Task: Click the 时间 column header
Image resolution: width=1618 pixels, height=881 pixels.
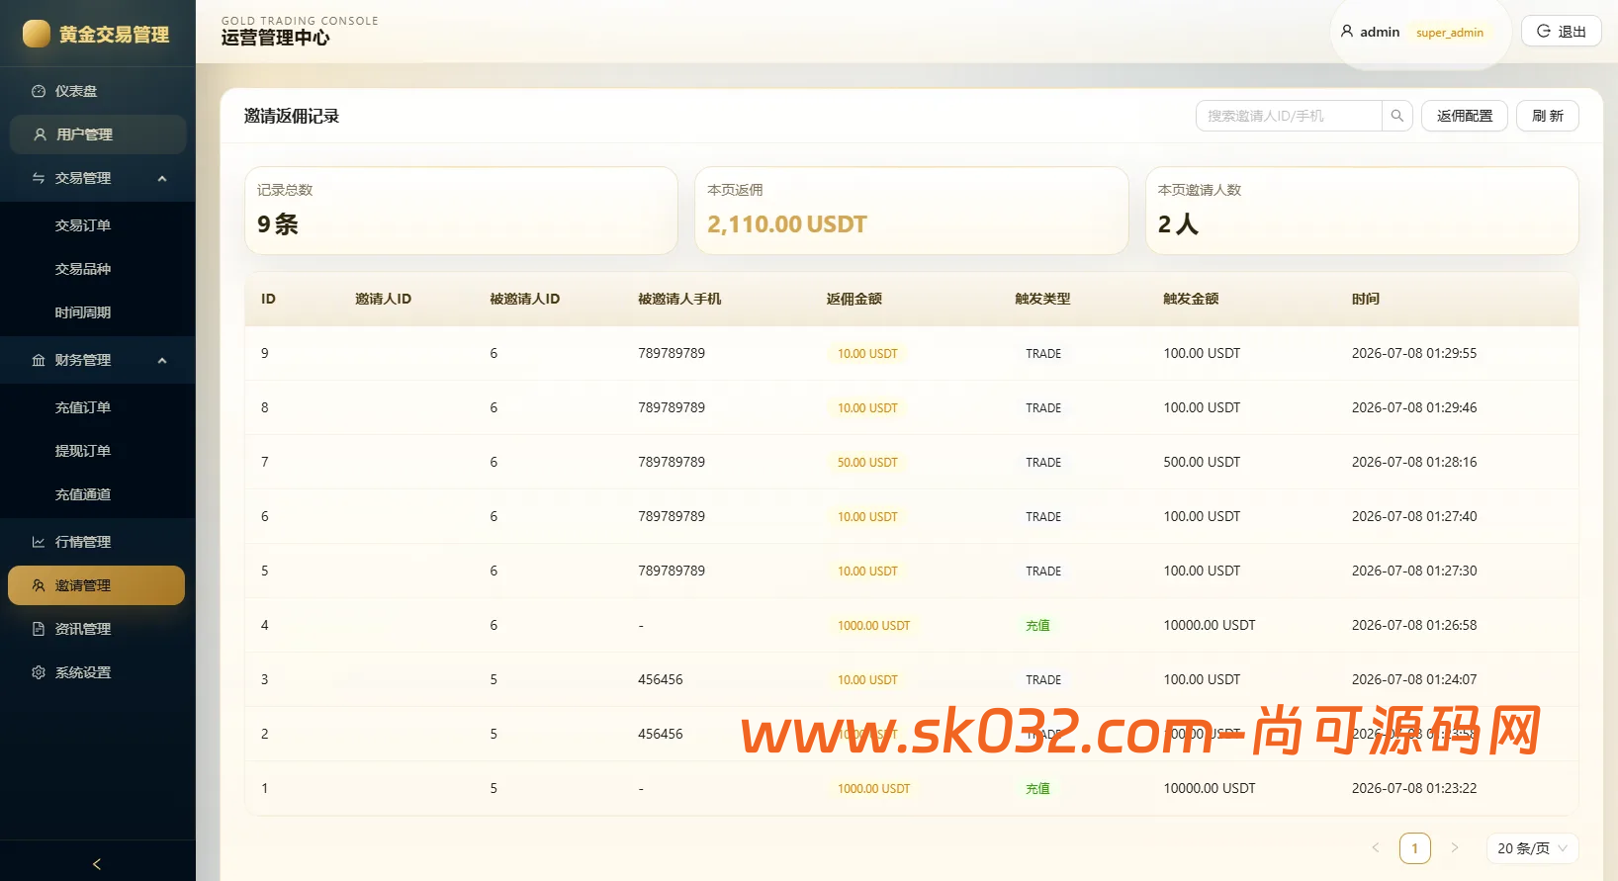Action: click(1366, 299)
